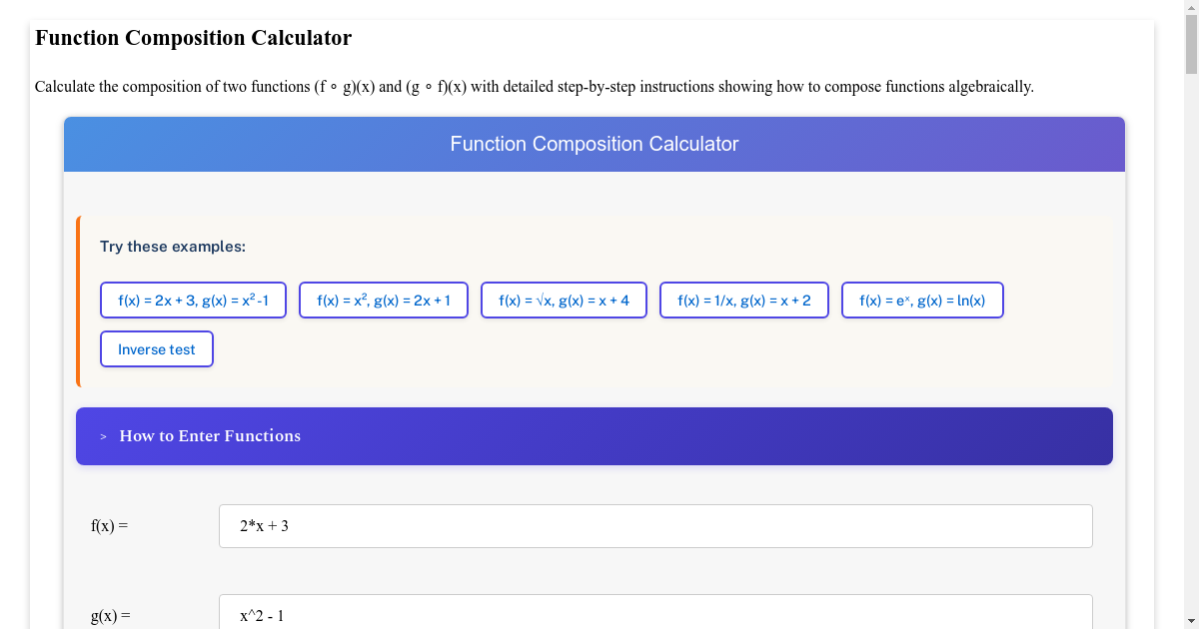Click the f(x) = label
This screenshot has height=629, width=1199.
[110, 526]
